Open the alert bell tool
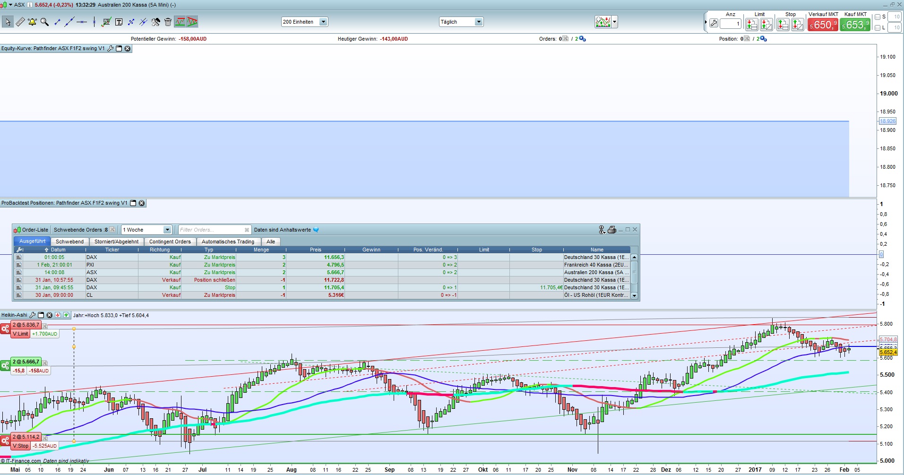The width and height of the screenshot is (904, 475). [x=32, y=22]
